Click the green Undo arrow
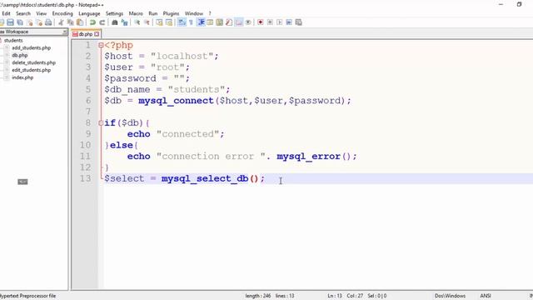The height and width of the screenshot is (300, 533). click(x=92, y=22)
